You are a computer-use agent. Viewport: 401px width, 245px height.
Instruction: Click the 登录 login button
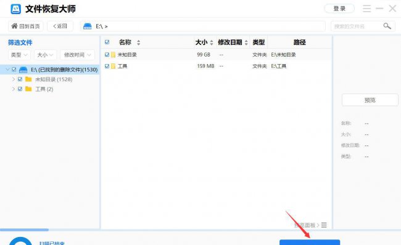[x=339, y=9]
